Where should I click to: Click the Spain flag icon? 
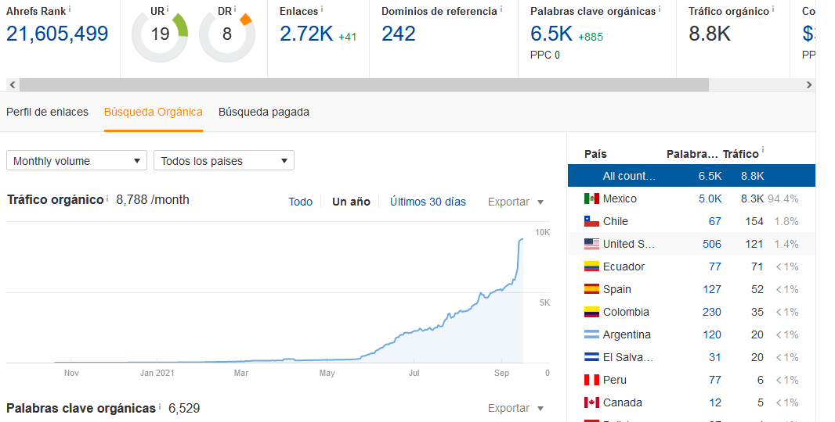click(591, 289)
